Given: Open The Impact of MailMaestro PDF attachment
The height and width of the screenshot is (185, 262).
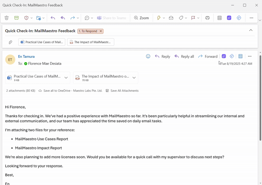Looking at the screenshot, I should (102, 78).
